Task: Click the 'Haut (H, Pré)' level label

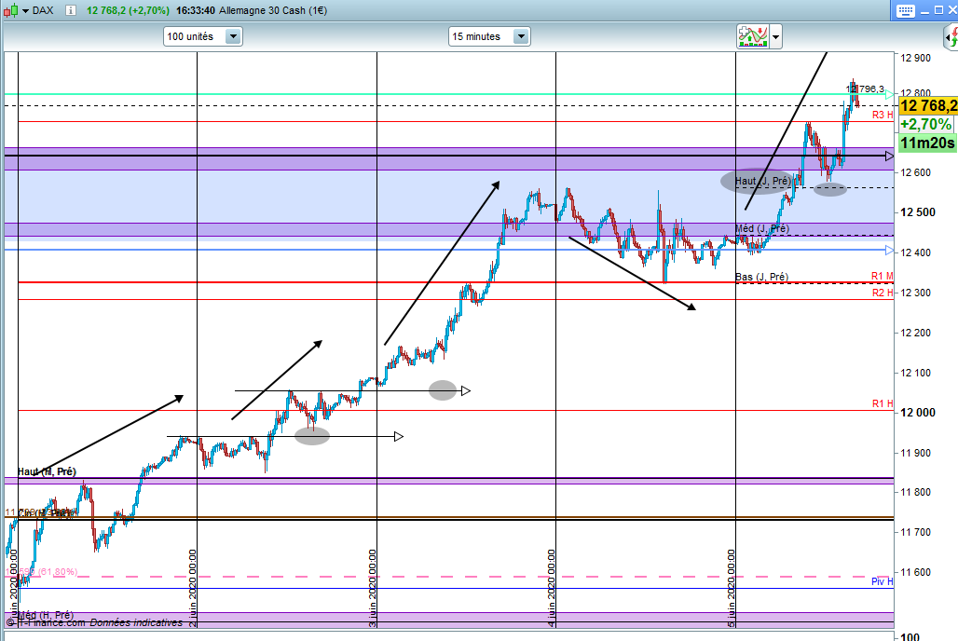Action: click(47, 471)
